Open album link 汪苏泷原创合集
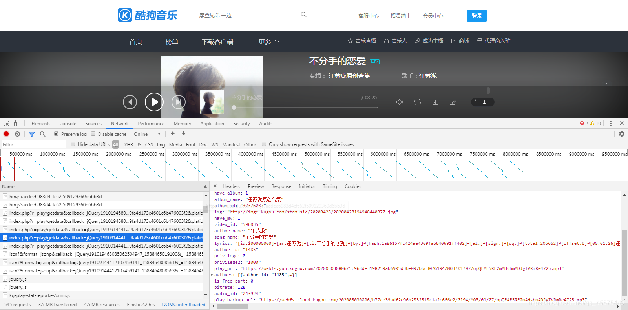 pos(349,76)
